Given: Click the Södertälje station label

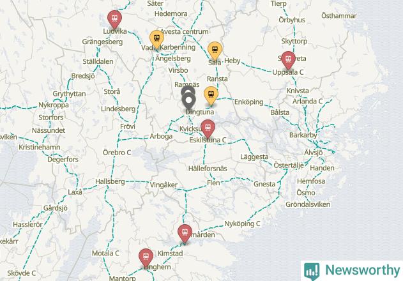Looking at the screenshot, I should click(289, 165).
